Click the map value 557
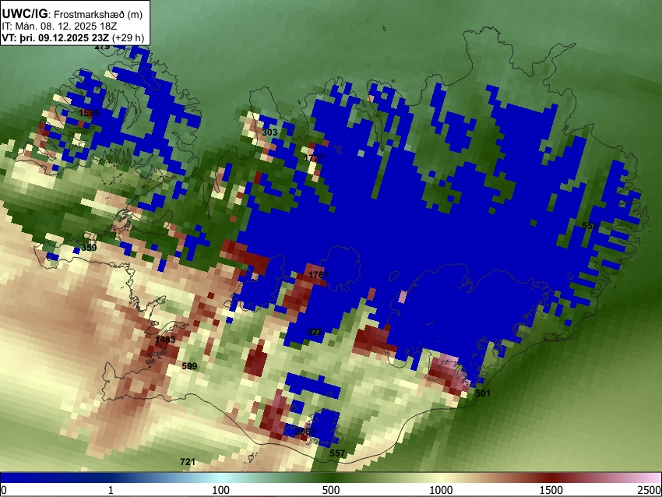Viewport: 662px width, 497px height. point(337,453)
